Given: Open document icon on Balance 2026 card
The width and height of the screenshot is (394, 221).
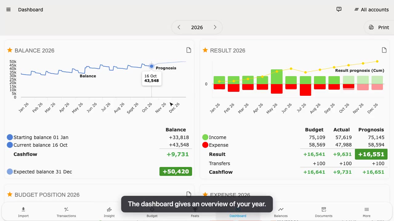Looking at the screenshot, I should coord(189,50).
